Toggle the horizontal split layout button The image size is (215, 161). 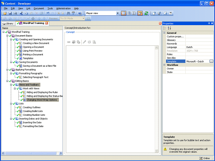click(x=129, y=13)
